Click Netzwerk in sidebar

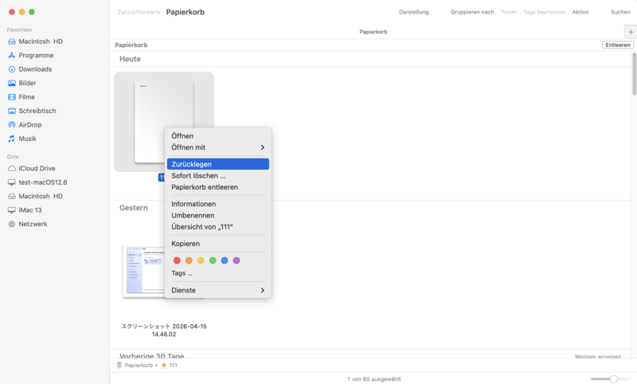(x=33, y=224)
